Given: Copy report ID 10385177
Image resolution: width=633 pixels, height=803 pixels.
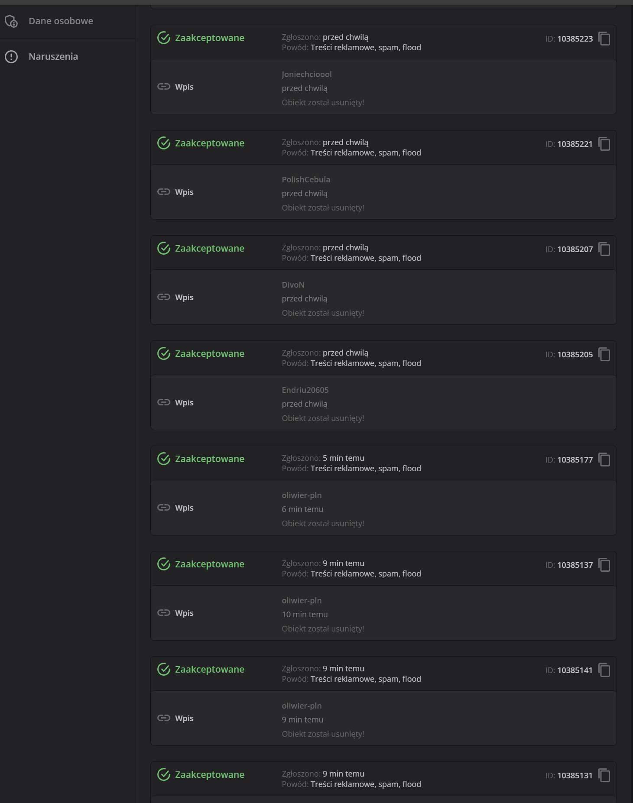Looking at the screenshot, I should (604, 460).
